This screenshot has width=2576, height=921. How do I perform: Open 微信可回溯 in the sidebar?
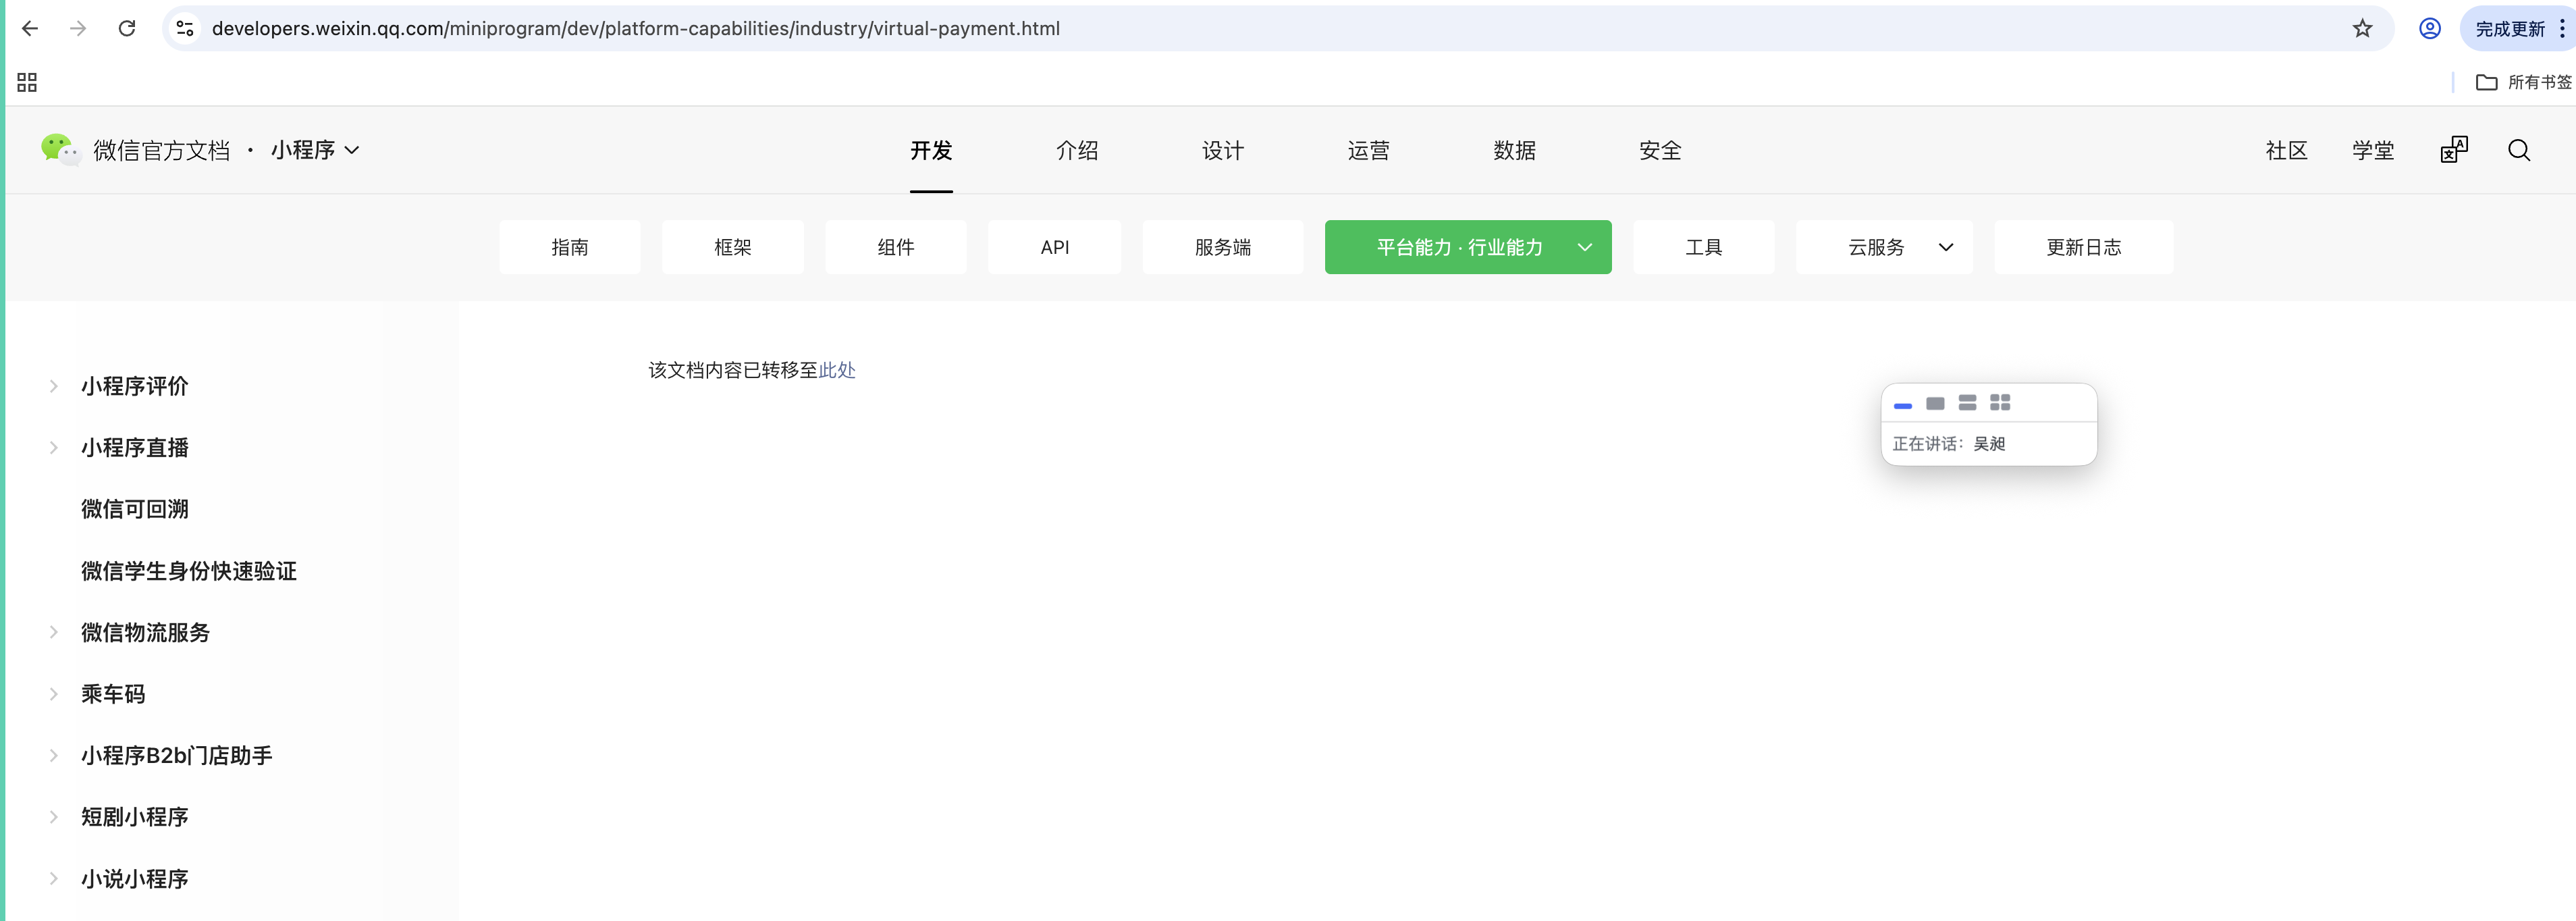(135, 509)
